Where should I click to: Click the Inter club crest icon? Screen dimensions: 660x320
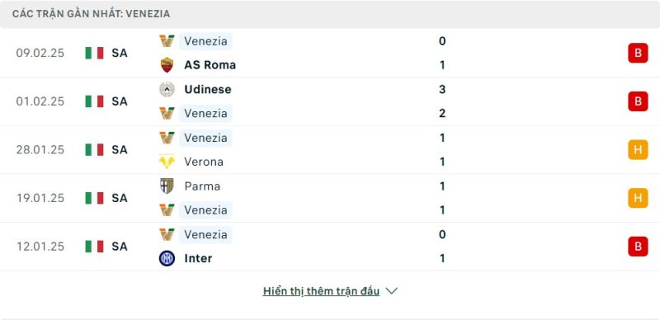[167, 258]
